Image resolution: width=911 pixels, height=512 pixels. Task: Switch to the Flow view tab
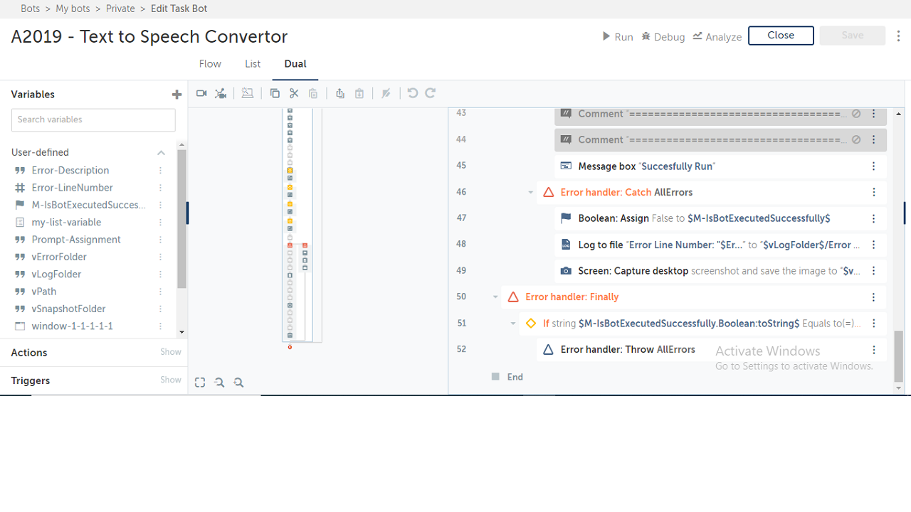[210, 64]
